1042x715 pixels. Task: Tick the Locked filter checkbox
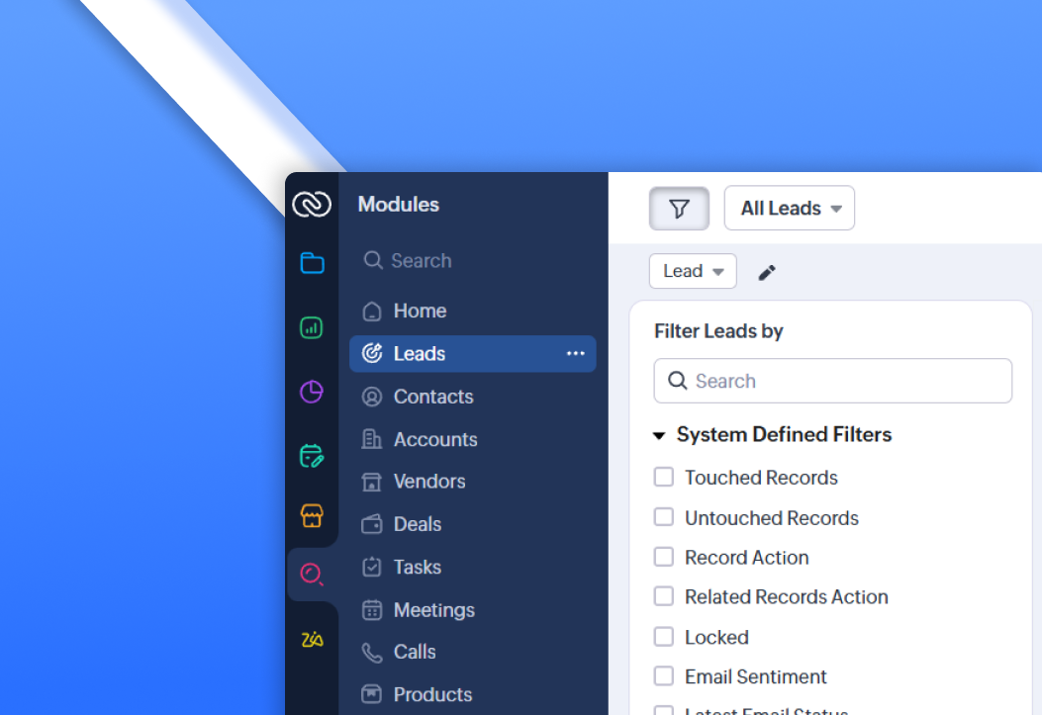663,637
